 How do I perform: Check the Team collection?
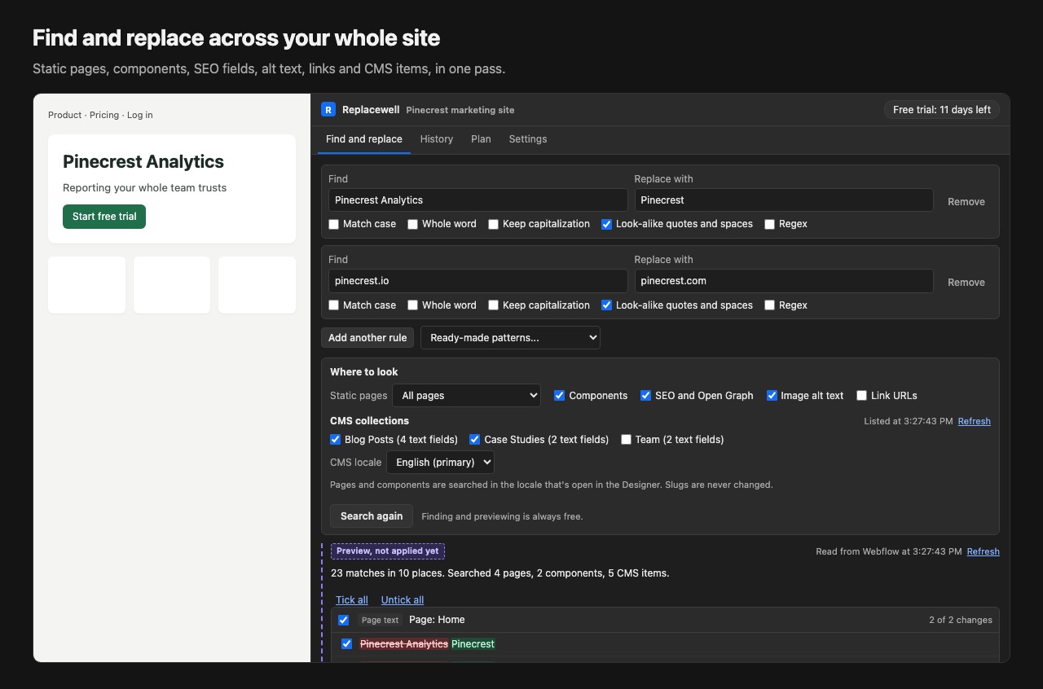tap(626, 440)
